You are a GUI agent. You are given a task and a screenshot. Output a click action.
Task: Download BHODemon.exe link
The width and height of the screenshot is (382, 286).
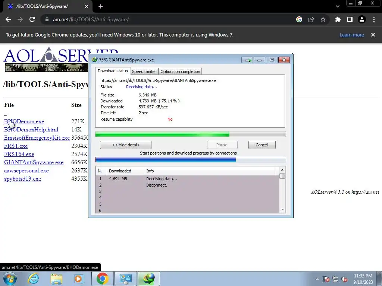(x=24, y=121)
